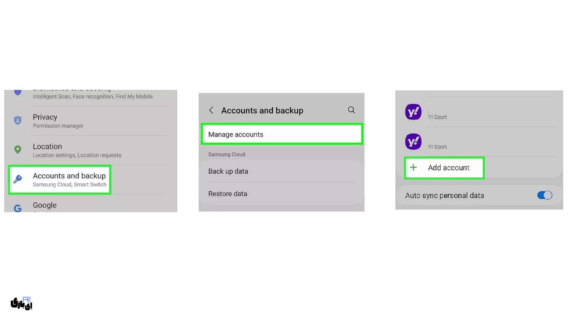This screenshot has height=321, width=571.
Task: Click the green Location pin icon
Action: click(x=17, y=149)
